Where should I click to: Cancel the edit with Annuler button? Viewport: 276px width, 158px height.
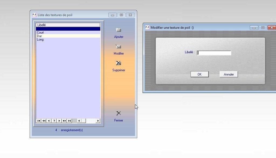pos(229,74)
